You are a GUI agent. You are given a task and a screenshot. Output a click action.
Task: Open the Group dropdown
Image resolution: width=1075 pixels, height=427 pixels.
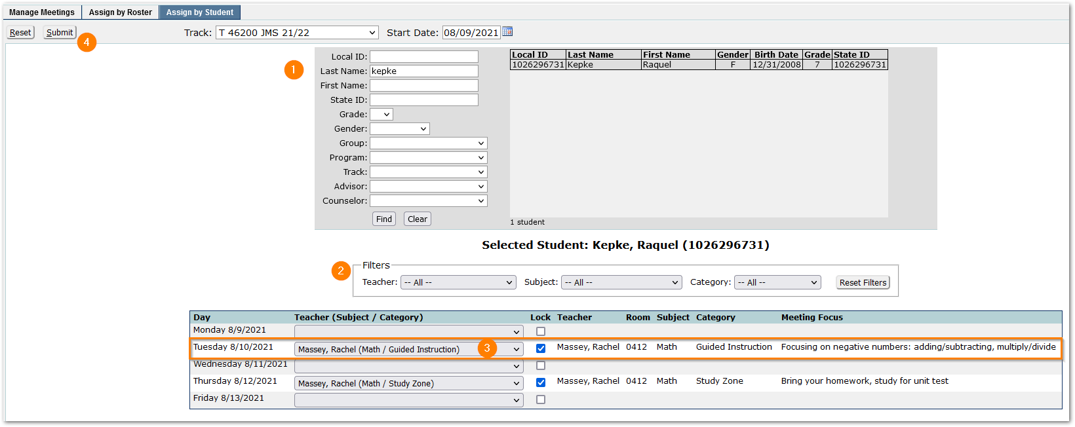[429, 143]
